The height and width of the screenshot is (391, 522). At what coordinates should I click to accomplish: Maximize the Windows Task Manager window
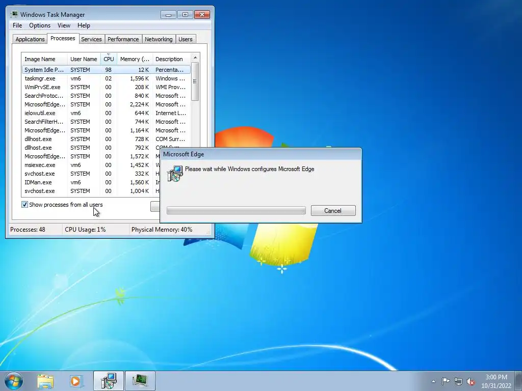[x=185, y=15]
